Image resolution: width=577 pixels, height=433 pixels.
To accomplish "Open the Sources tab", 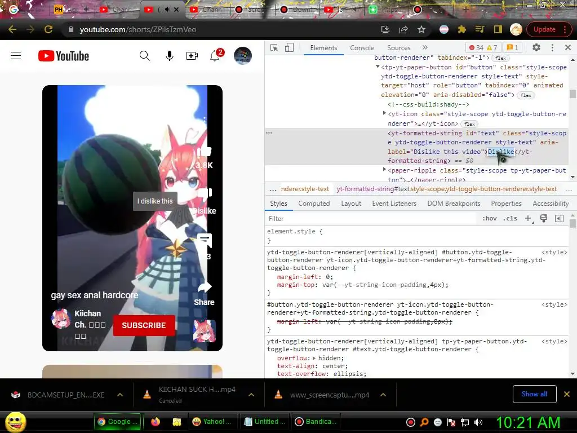I will tap(398, 48).
